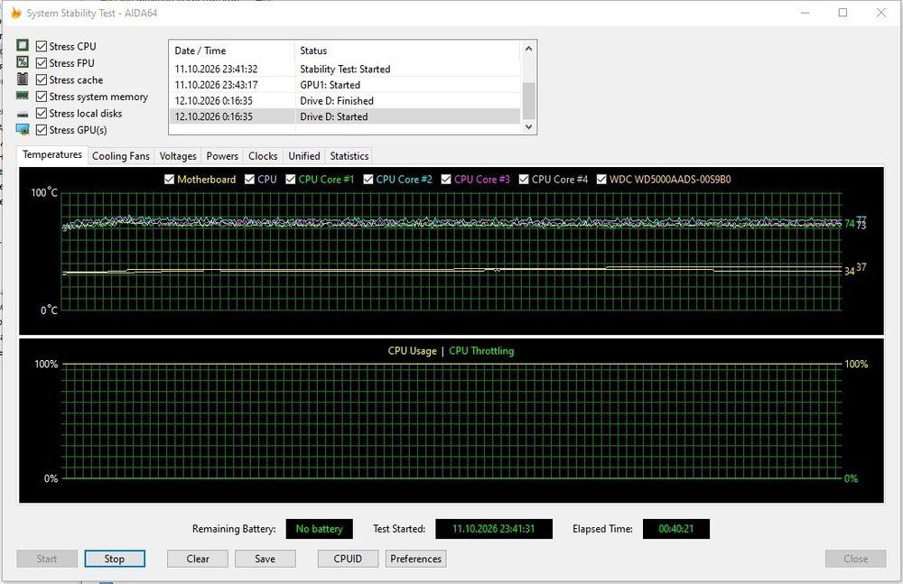Hide the Motherboard temperature graph line
This screenshot has height=584, width=903.
(170, 179)
